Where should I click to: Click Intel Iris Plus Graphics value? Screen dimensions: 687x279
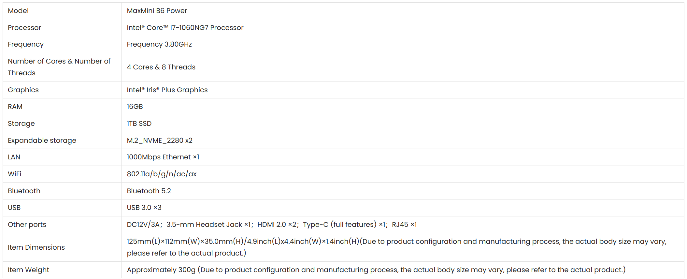coord(167,90)
